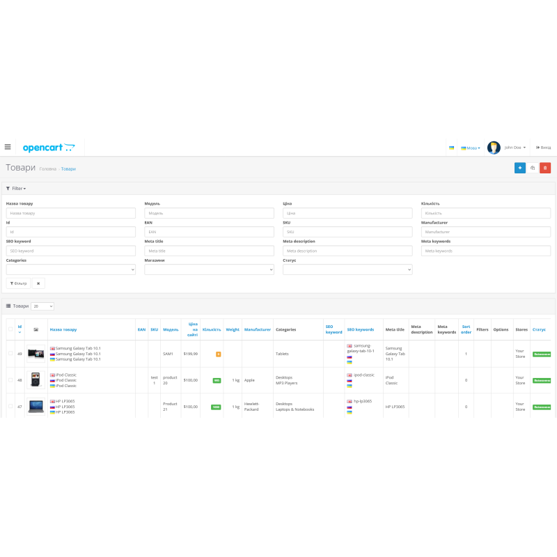Viewport: 557px width, 557px height.
Task: Open the Статус filter dropdown
Action: click(347, 269)
